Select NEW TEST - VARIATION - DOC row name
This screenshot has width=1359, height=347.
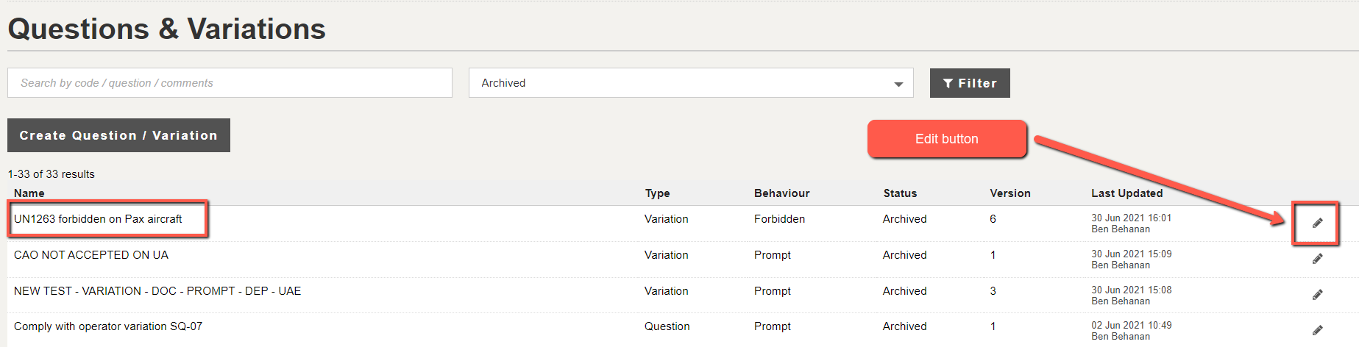pos(157,291)
